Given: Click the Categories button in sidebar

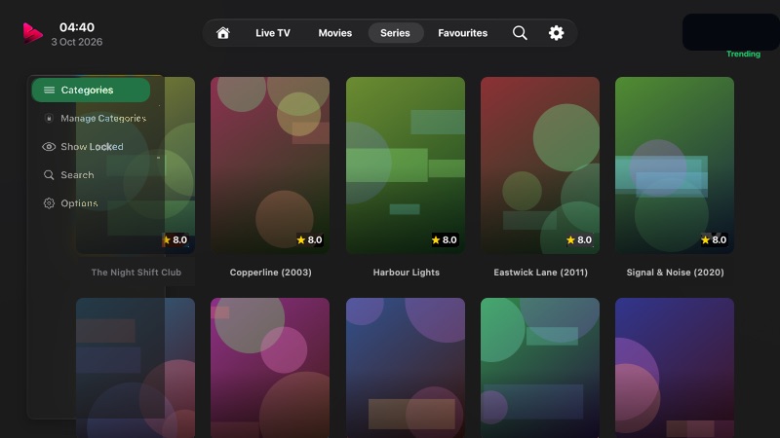Looking at the screenshot, I should click(x=91, y=90).
